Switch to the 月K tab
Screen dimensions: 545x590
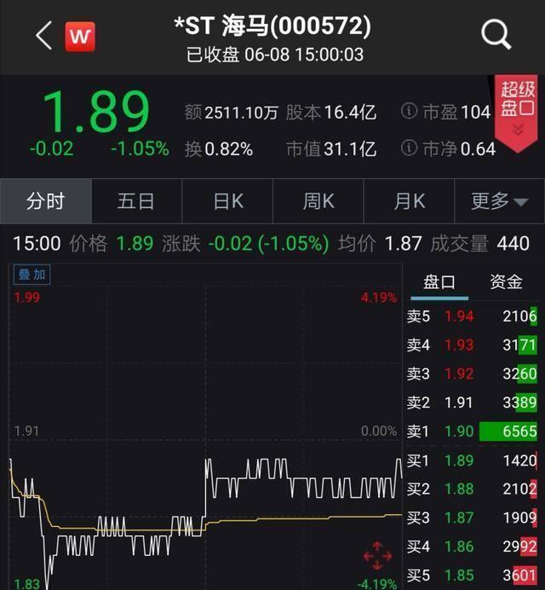(410, 201)
